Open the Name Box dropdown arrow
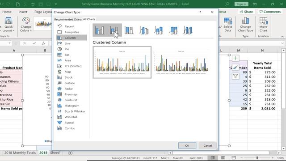This screenshot has width=286, height=161. [x=9, y=43]
